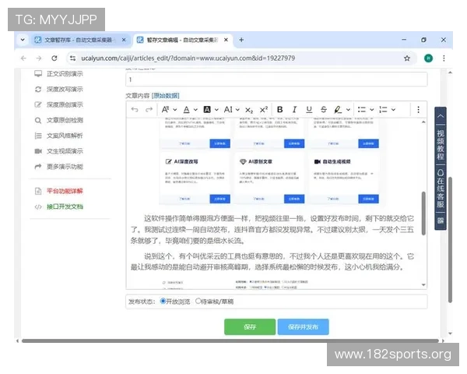Open a new browser tab
The width and height of the screenshot is (467, 374).
pyautogui.click(x=241, y=40)
